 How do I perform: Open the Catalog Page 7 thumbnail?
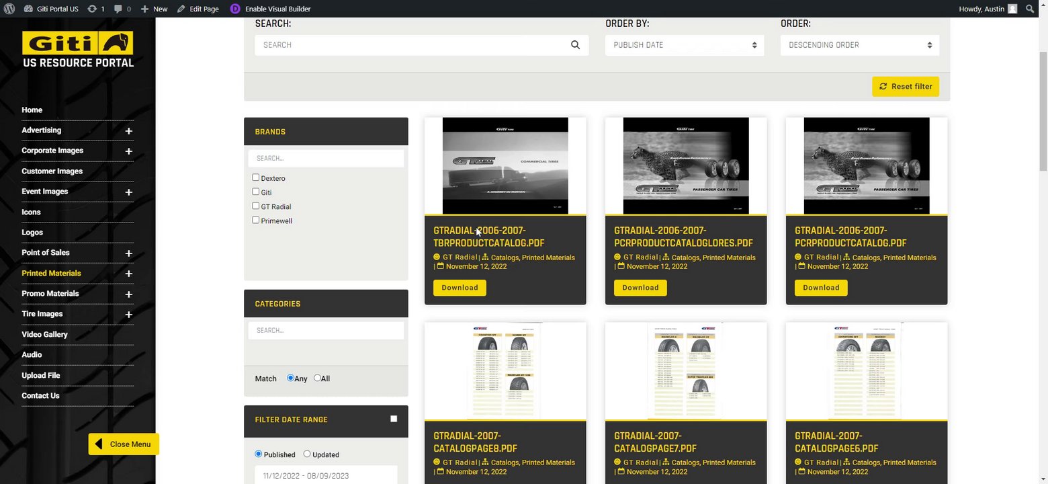(x=686, y=371)
